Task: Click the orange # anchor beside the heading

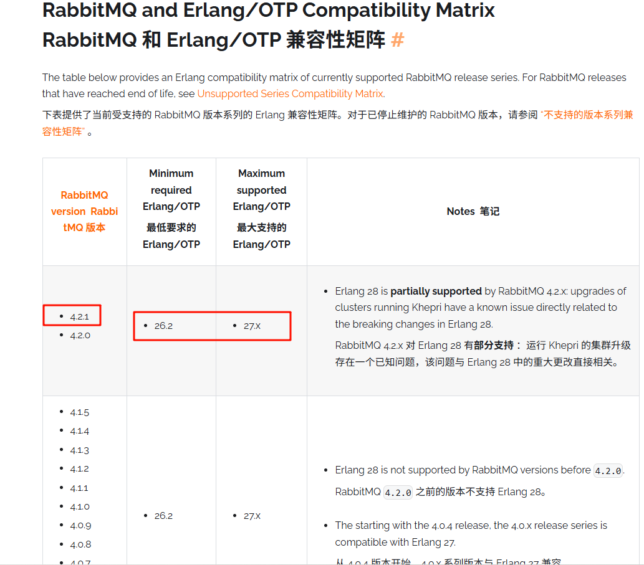Action: point(398,40)
